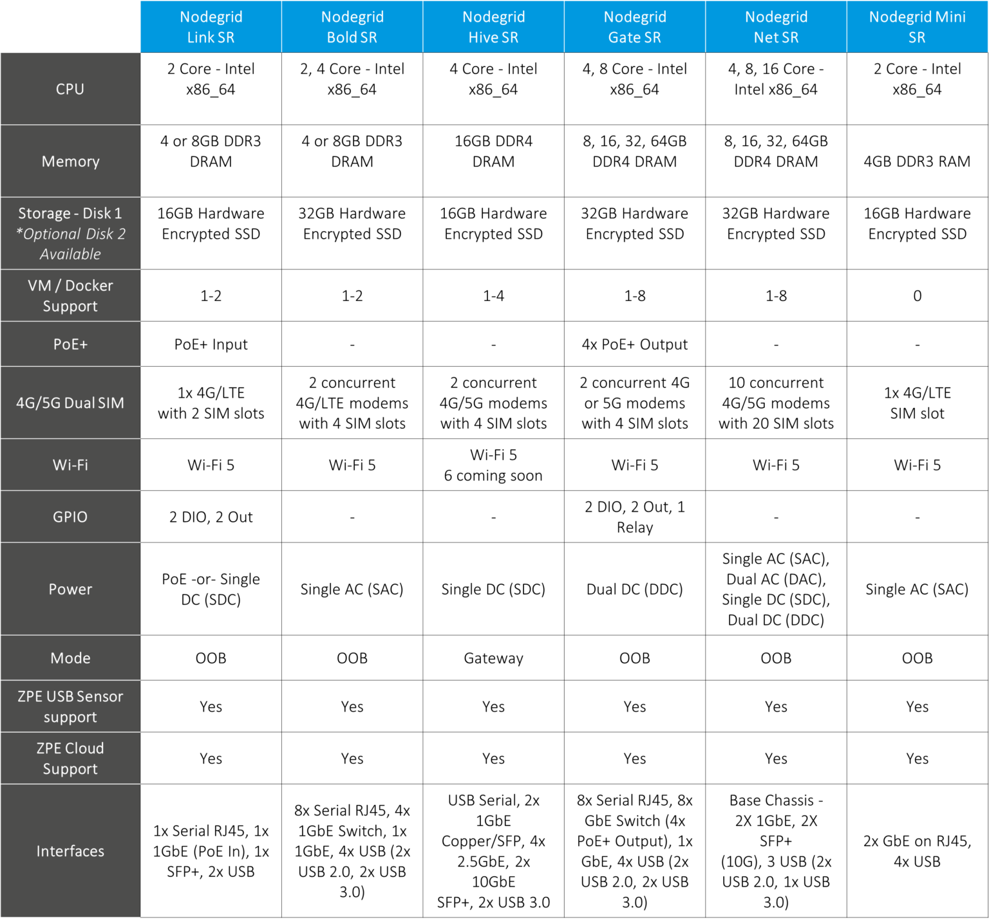989x922 pixels.
Task: Select the GPIO row label
Action: tap(70, 517)
